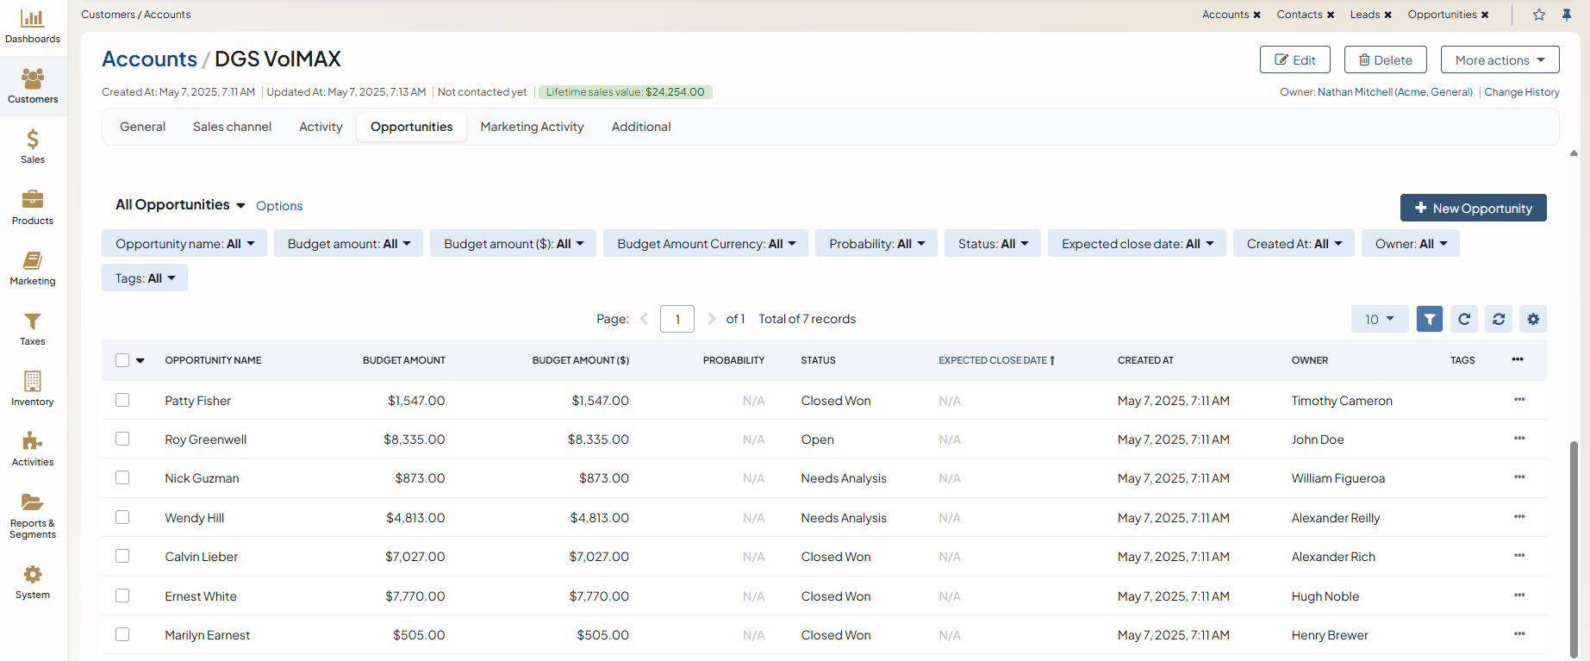Switch to the Sales channel tab
Screen dimensions: 1590x661
(x=232, y=127)
